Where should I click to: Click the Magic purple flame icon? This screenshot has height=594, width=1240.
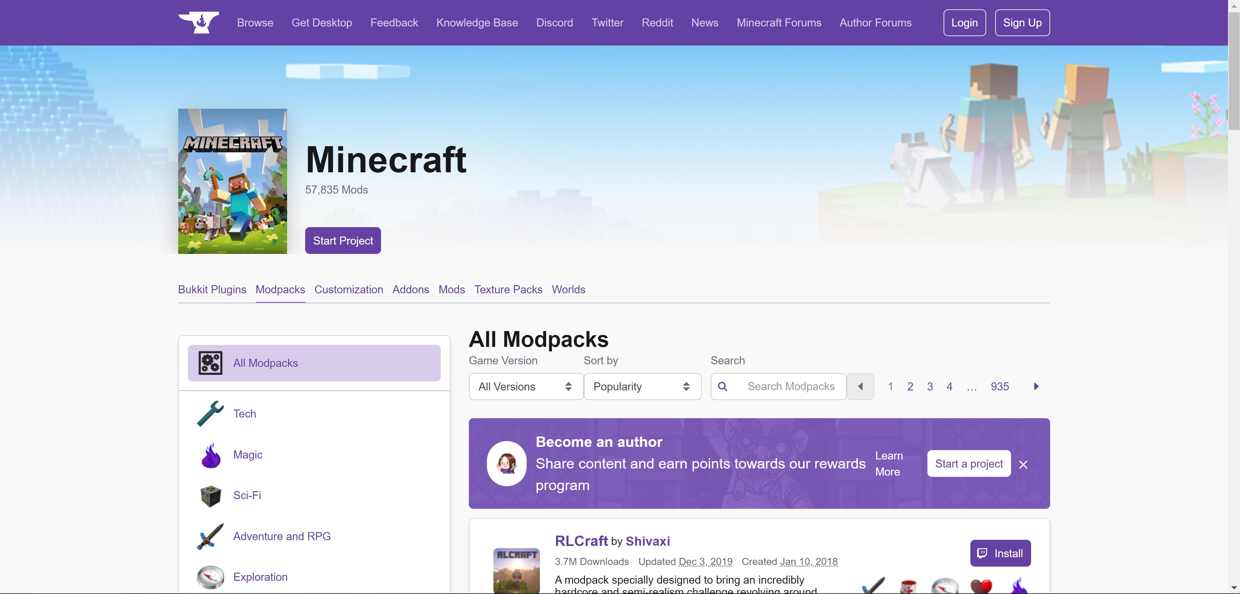(x=210, y=455)
